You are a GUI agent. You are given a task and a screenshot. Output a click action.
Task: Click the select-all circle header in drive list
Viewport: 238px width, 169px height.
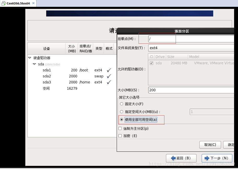point(151,57)
